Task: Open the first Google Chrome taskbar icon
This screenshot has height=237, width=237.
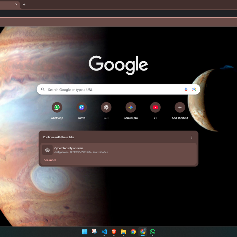Action: pos(133,232)
